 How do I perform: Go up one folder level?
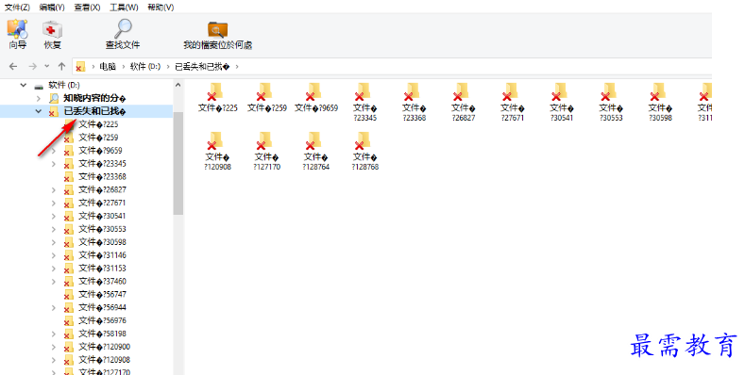[61, 66]
